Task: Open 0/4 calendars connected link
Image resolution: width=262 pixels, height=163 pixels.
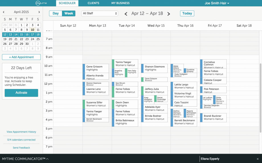Action: [21, 140]
